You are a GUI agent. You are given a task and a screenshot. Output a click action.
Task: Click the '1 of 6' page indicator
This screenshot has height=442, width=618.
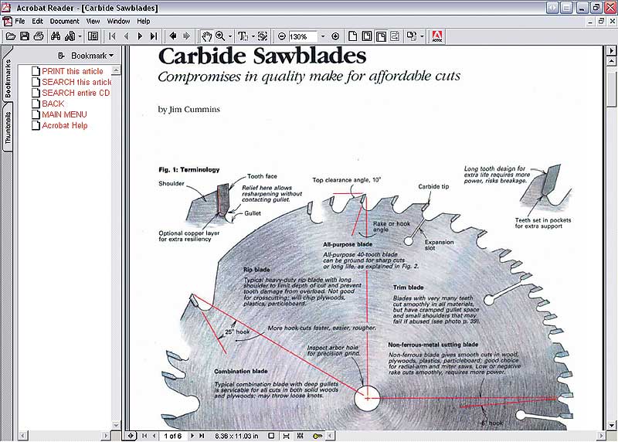[x=172, y=436]
